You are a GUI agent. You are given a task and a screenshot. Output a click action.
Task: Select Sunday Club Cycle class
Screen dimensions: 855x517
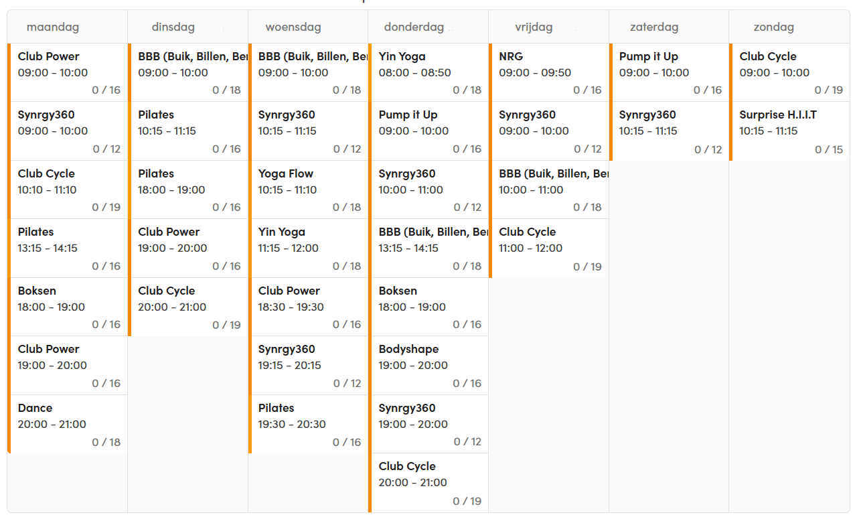coord(790,72)
